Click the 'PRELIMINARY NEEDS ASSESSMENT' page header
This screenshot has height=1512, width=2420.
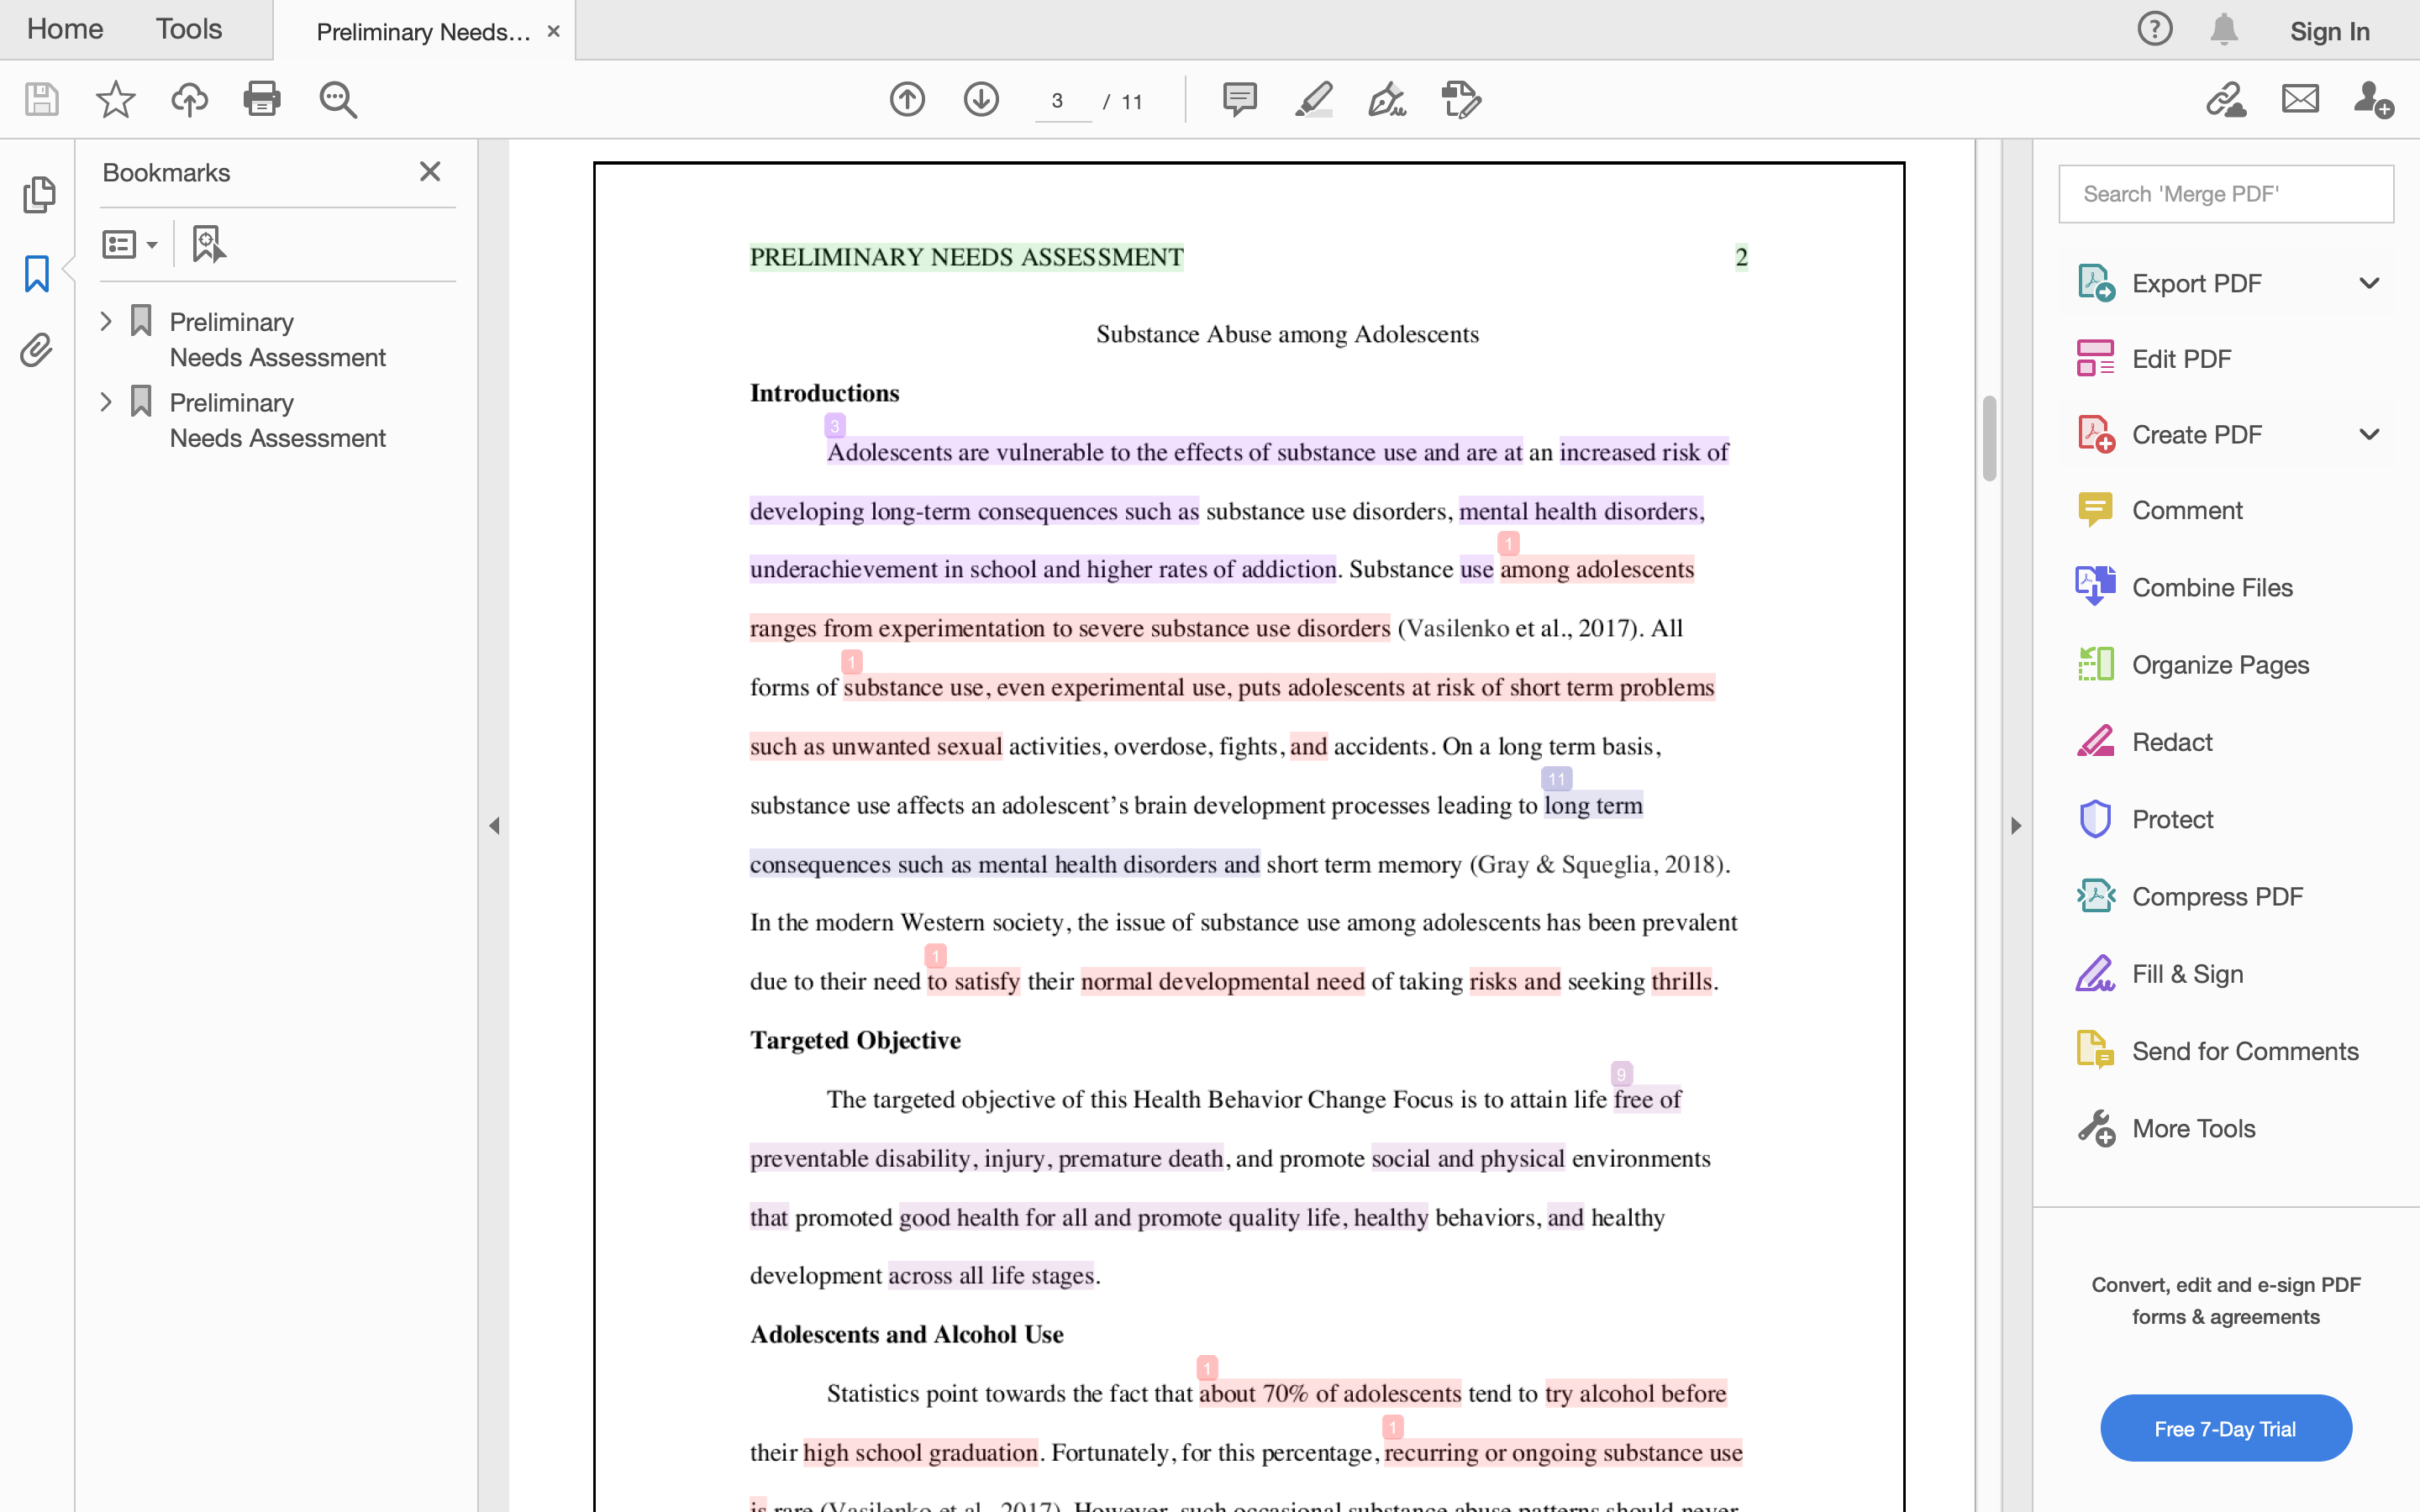pos(966,257)
